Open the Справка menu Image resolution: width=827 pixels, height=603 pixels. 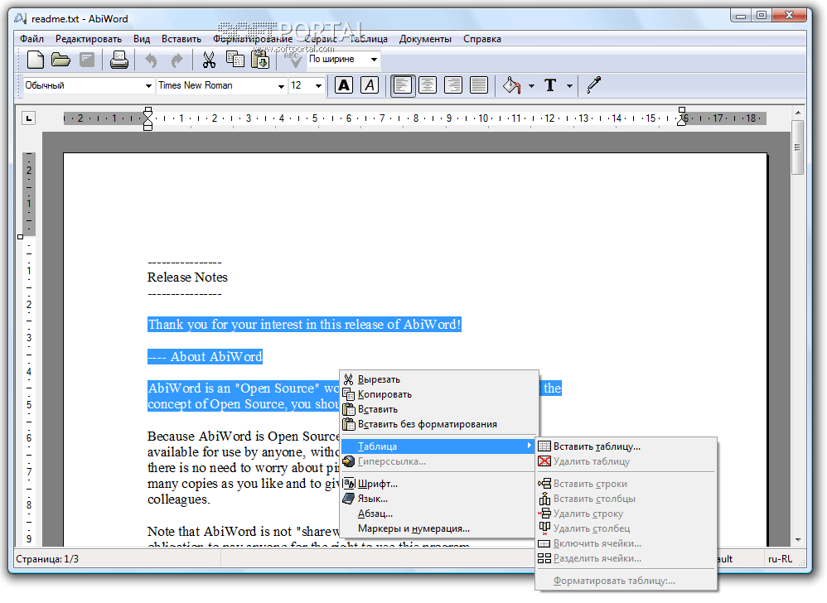tap(482, 38)
